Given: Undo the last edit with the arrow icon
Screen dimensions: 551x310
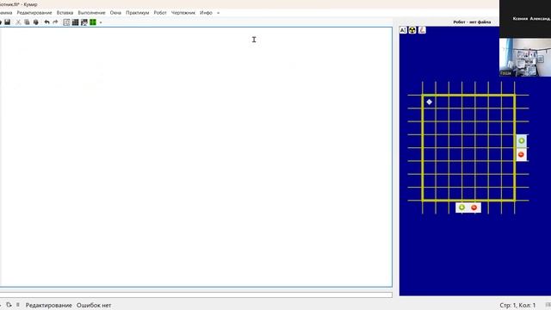Looking at the screenshot, I should (x=46, y=22).
